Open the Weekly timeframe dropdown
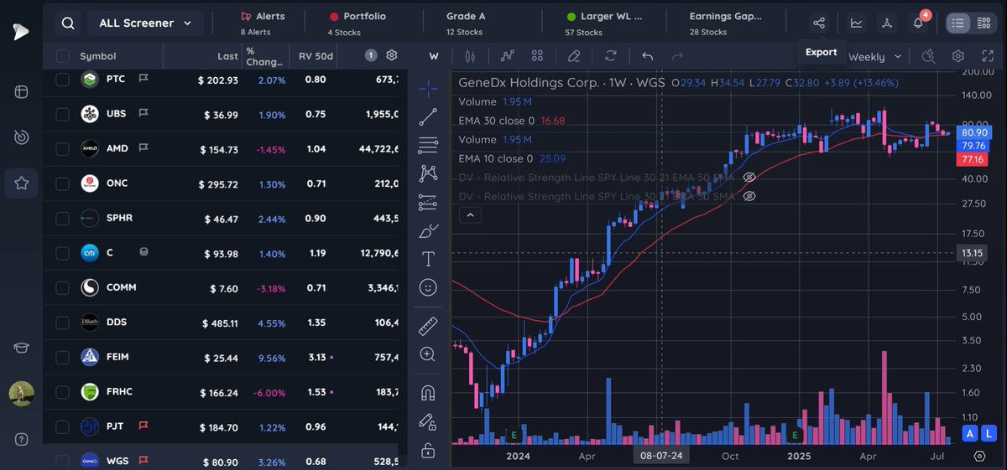1007x470 pixels. 875,57
